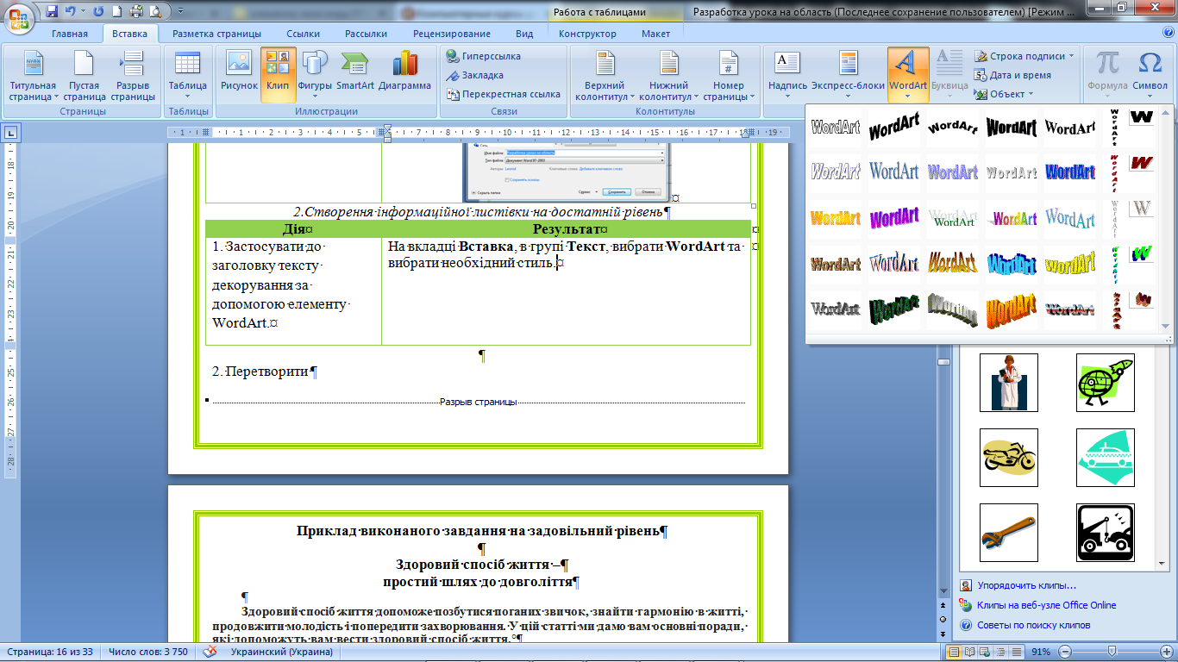The image size is (1178, 662).
Task: Insert a page break (Разрыв страницы)
Action: pyautogui.click(x=133, y=76)
